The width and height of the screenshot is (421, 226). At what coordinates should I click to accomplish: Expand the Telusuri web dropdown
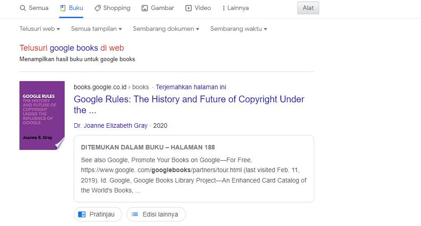40,29
